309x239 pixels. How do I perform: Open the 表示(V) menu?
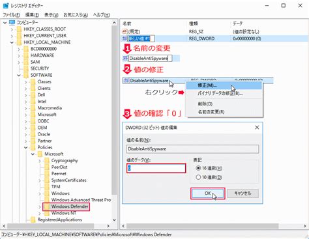coord(51,15)
